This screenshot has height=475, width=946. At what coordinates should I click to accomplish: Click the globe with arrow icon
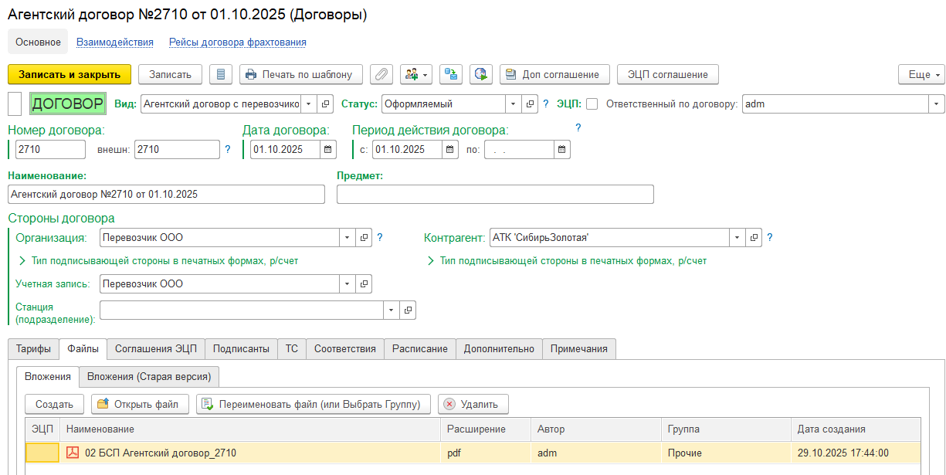coord(481,74)
